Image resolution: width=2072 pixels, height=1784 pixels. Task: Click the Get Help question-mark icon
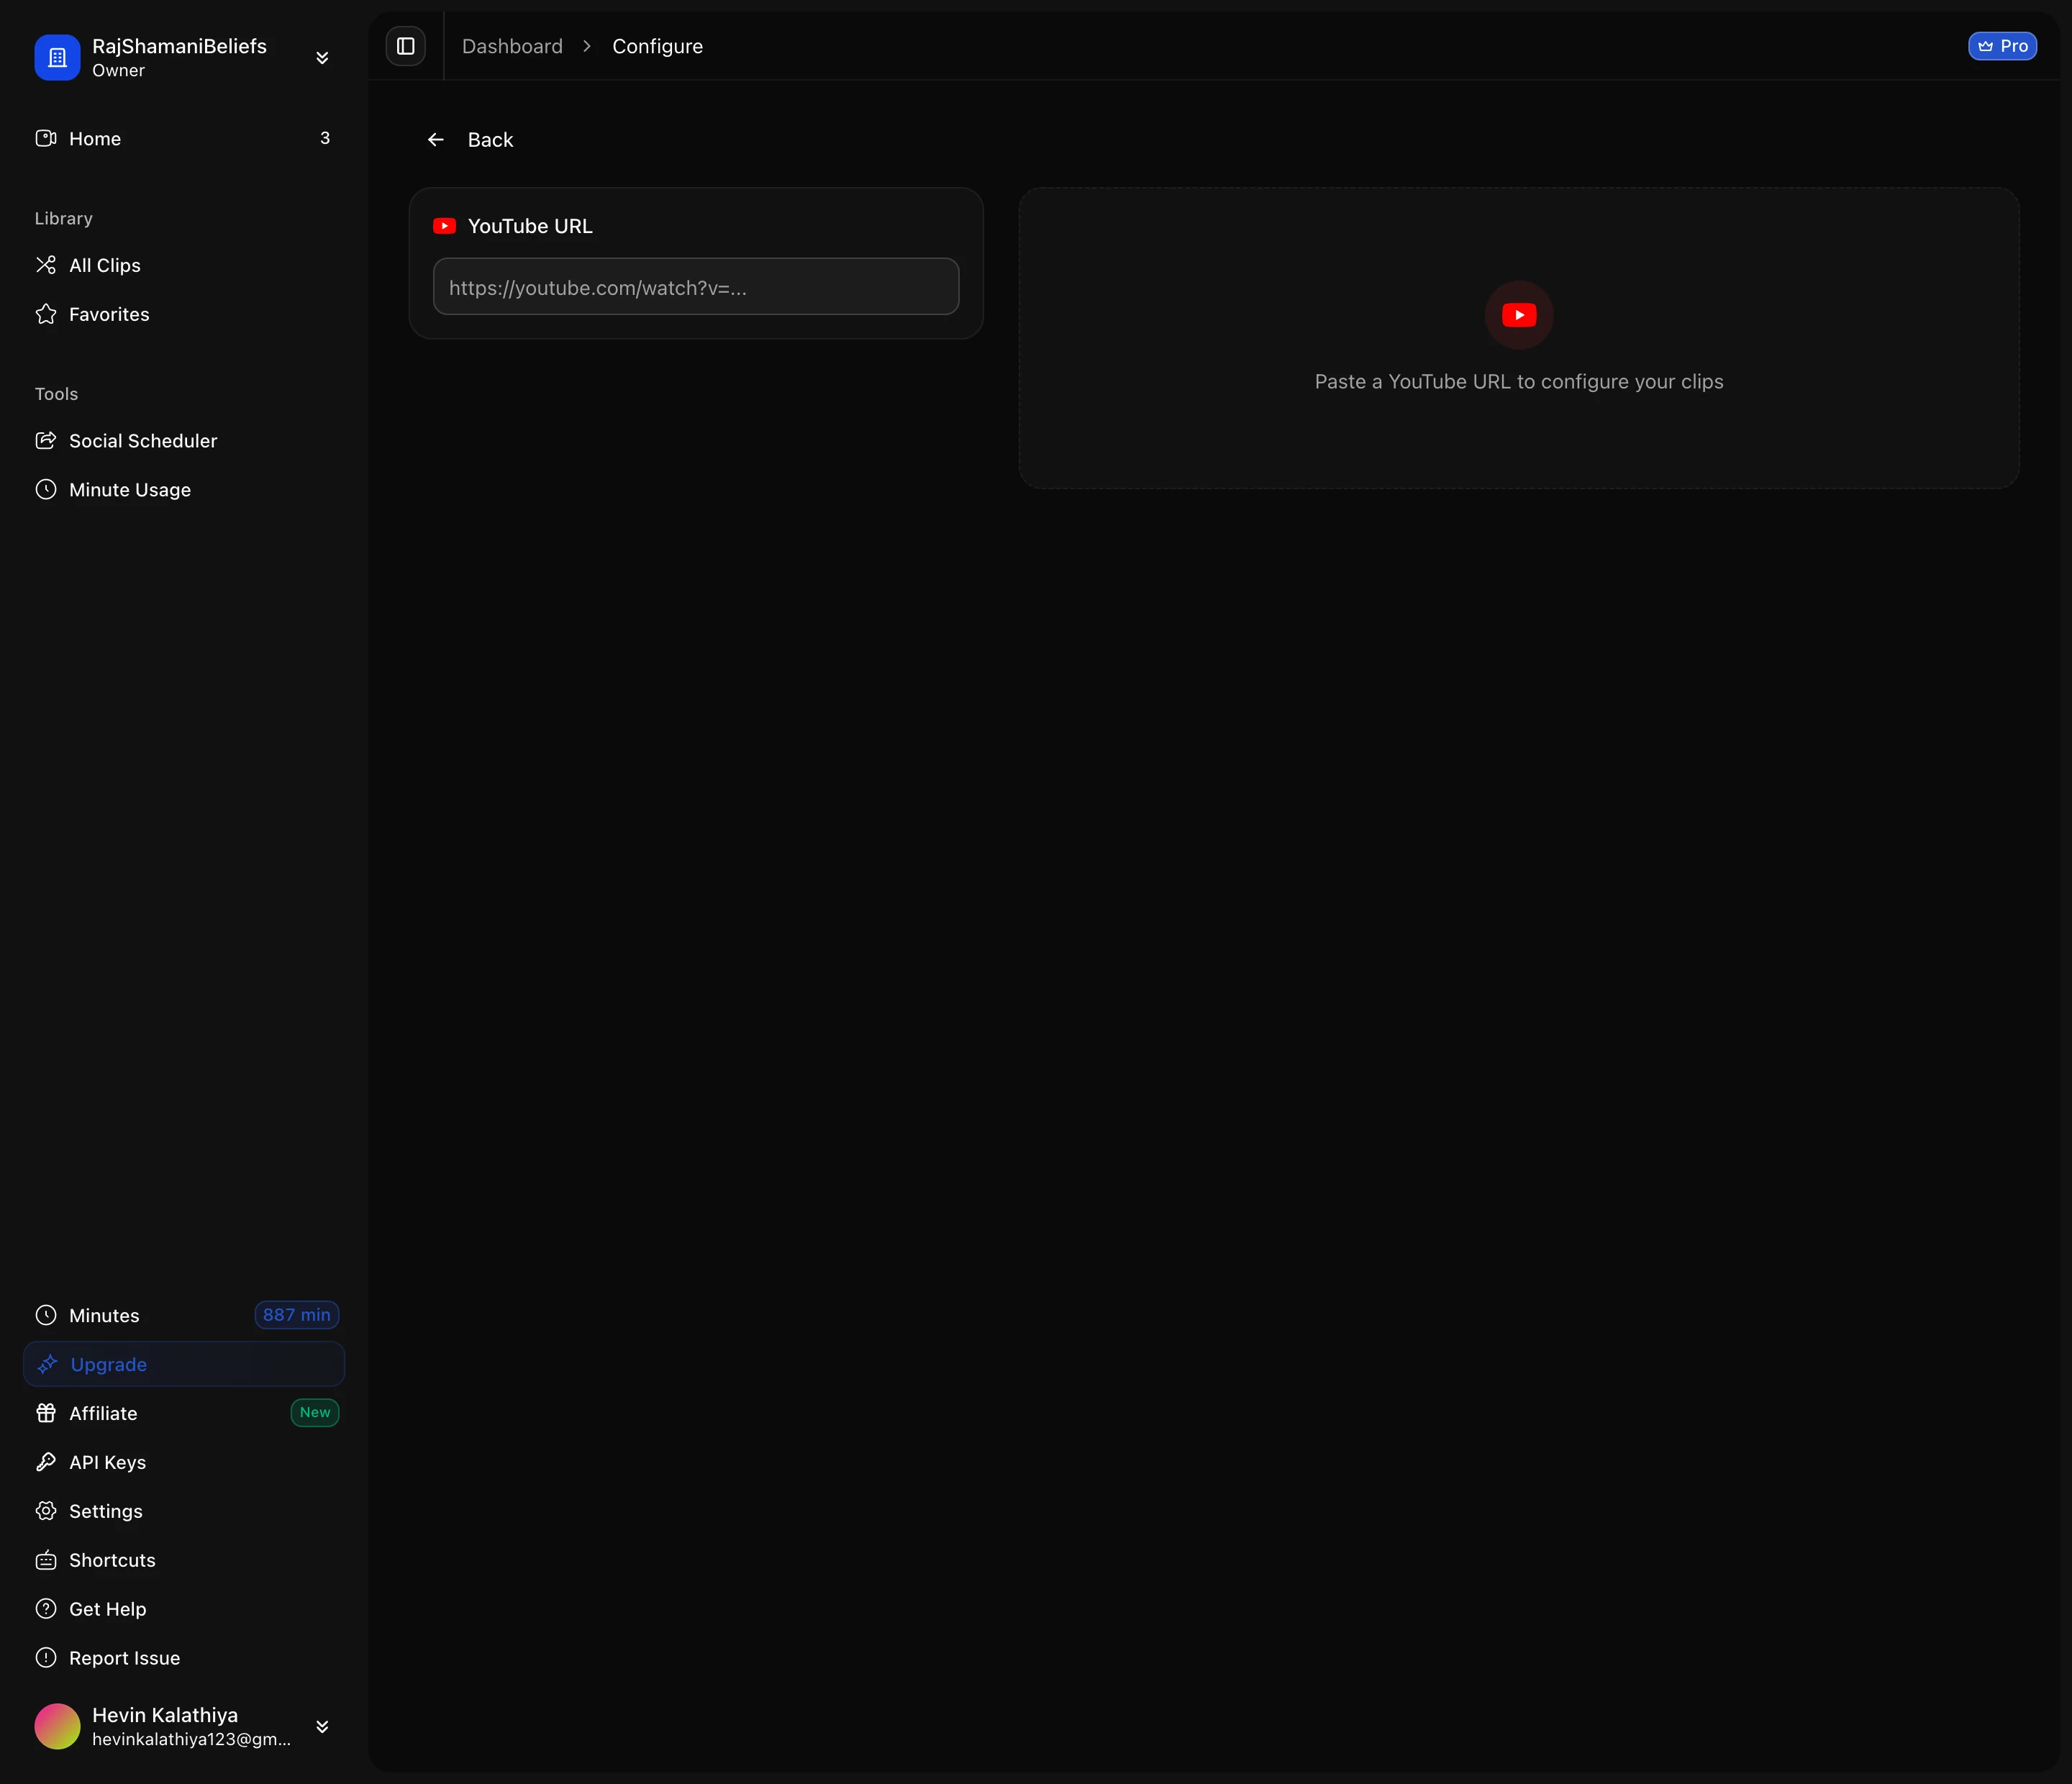pyautogui.click(x=46, y=1609)
